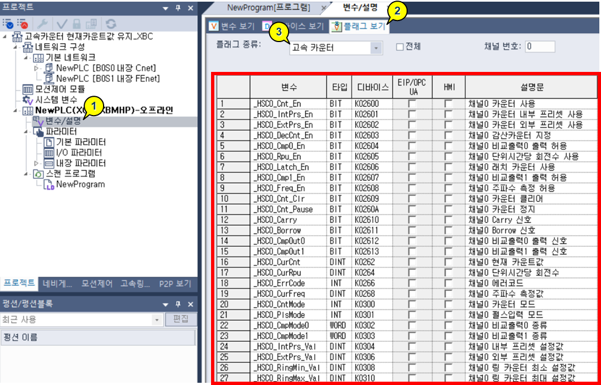Open NewProgram ladder program in tree
Viewport: 601px width, 385px height.
coord(80,185)
